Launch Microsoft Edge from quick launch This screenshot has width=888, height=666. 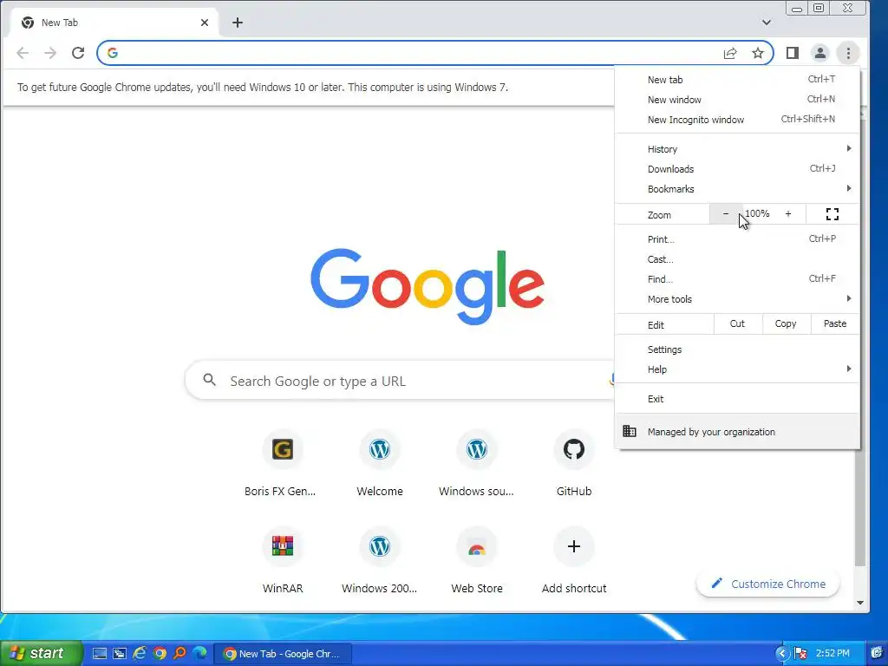pyautogui.click(x=199, y=654)
